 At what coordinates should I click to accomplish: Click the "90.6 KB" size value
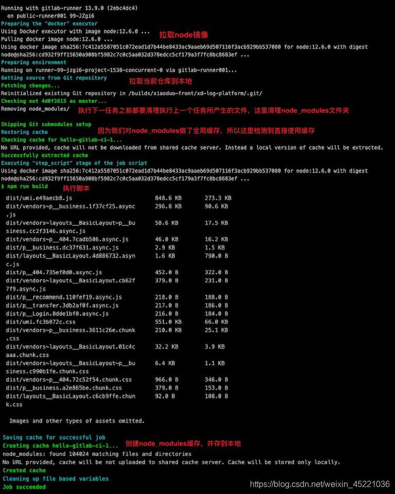coord(217,206)
